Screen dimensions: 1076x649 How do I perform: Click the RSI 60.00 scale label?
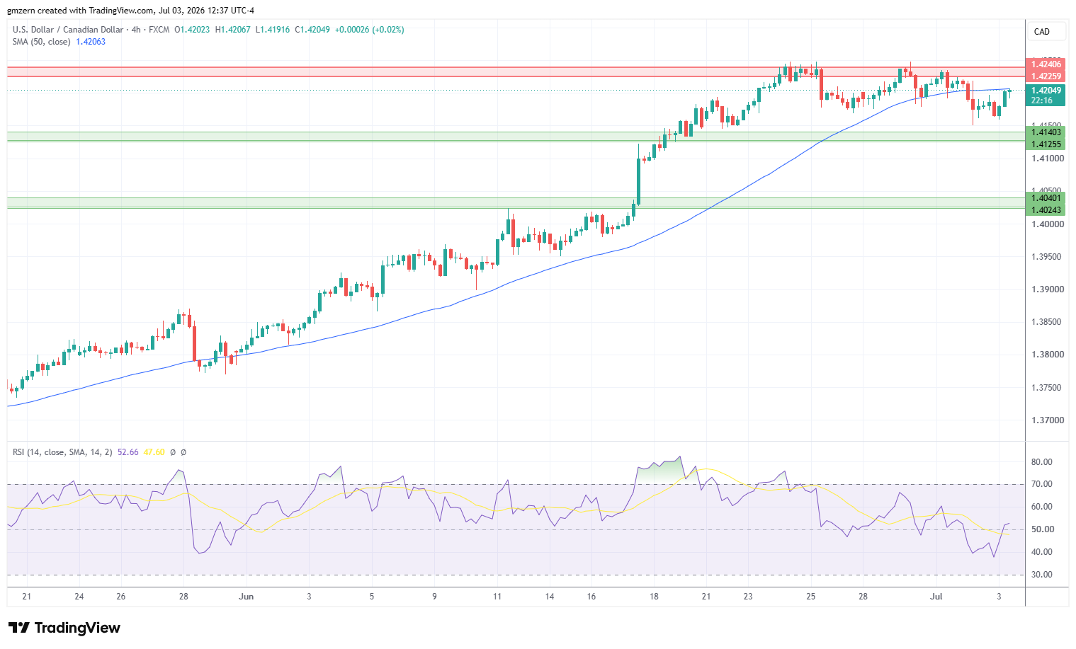click(x=1042, y=507)
